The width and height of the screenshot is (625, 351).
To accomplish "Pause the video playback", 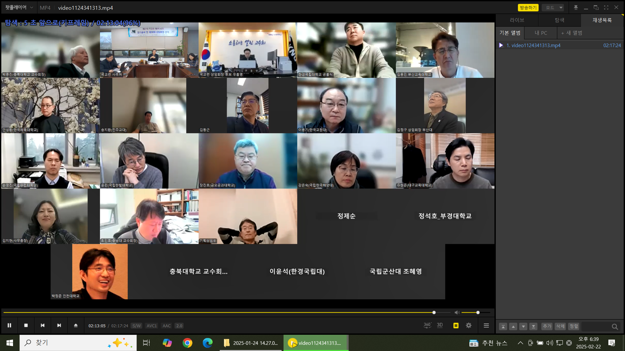I will (9, 325).
